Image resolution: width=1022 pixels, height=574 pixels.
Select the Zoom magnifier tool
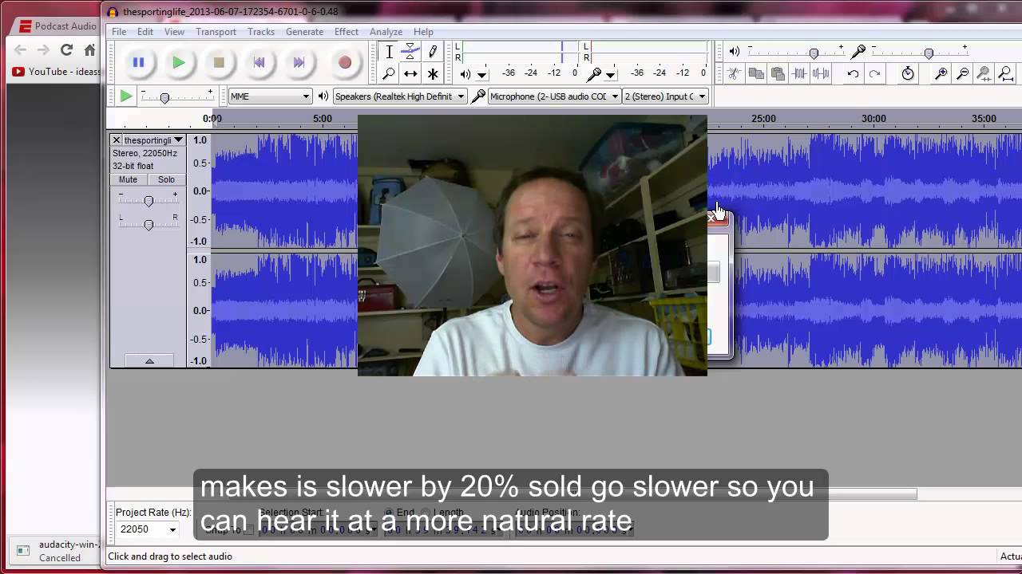(x=389, y=73)
